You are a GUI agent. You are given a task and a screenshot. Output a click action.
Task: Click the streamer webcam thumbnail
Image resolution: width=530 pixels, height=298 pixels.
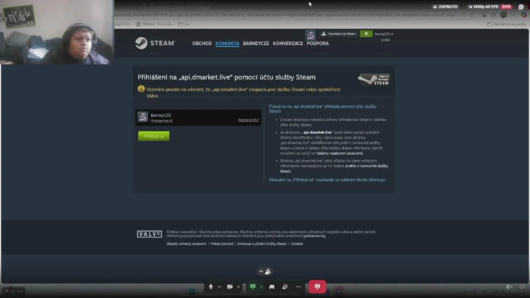tap(57, 32)
